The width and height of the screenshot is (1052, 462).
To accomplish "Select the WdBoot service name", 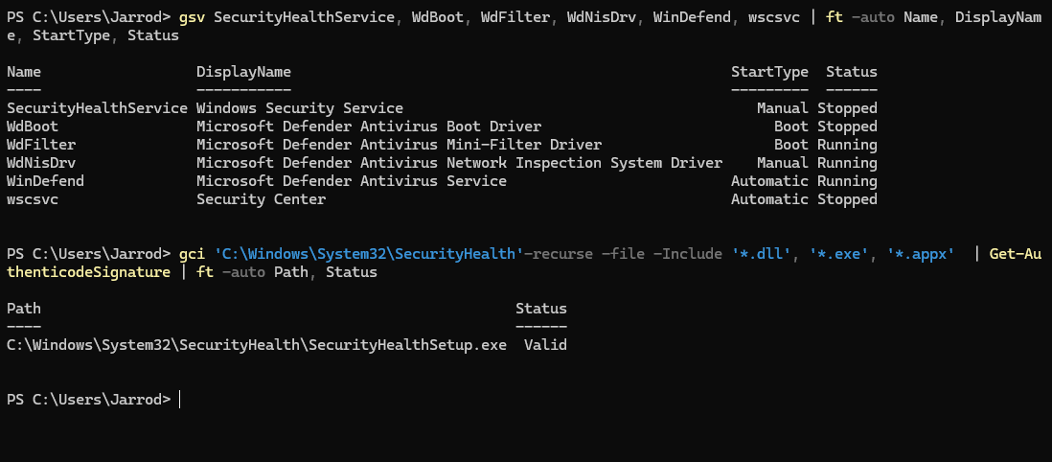I will (x=33, y=127).
